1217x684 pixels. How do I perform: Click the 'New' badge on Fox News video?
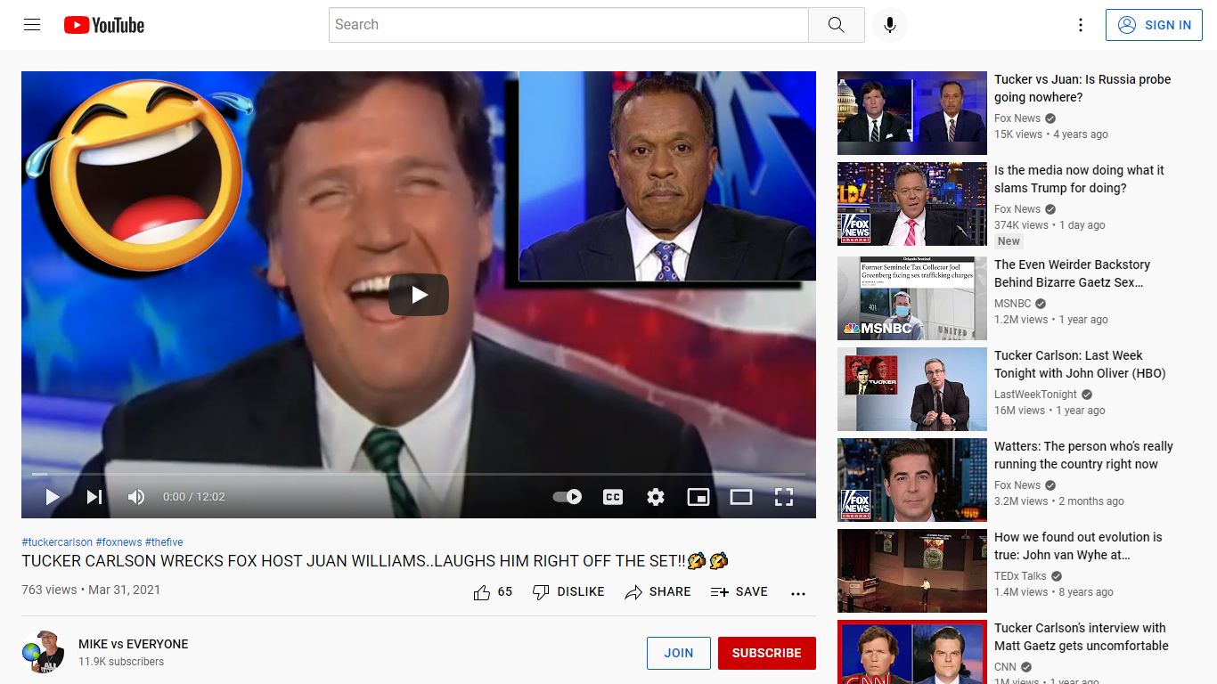1009,241
